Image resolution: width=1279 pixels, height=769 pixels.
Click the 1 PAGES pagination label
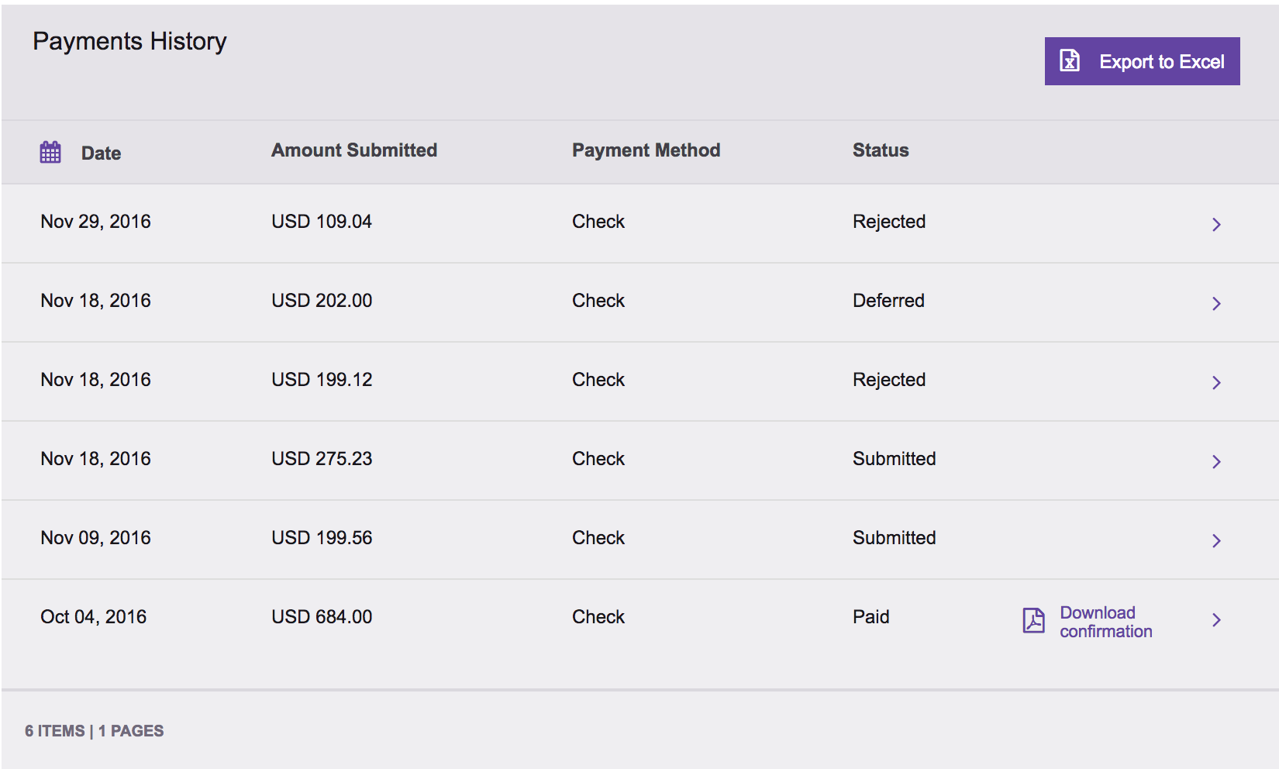(x=130, y=729)
